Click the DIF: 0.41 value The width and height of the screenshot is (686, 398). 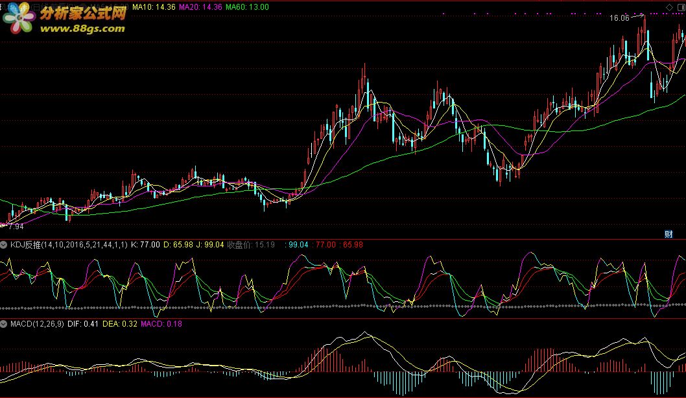pyautogui.click(x=83, y=324)
